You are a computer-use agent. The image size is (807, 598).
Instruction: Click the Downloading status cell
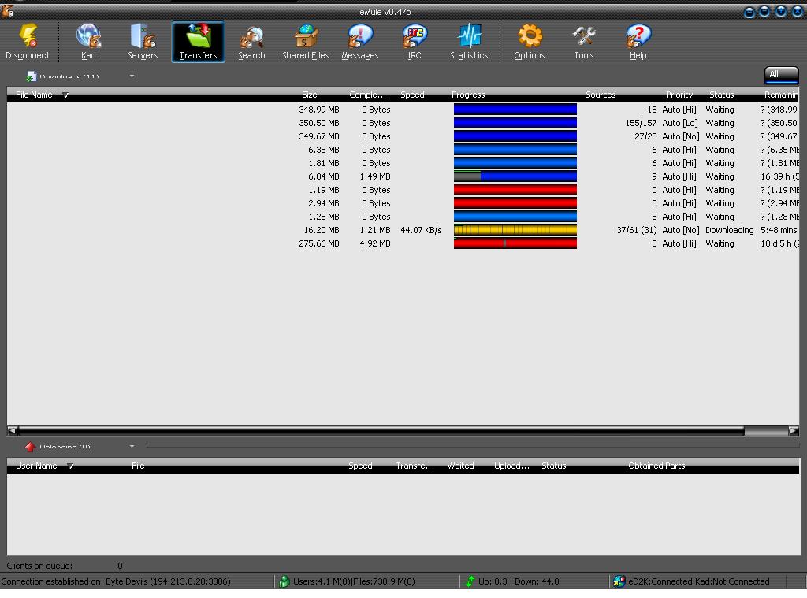729,230
